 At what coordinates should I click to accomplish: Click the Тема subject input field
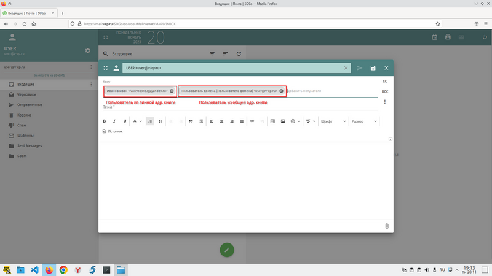coord(240,107)
